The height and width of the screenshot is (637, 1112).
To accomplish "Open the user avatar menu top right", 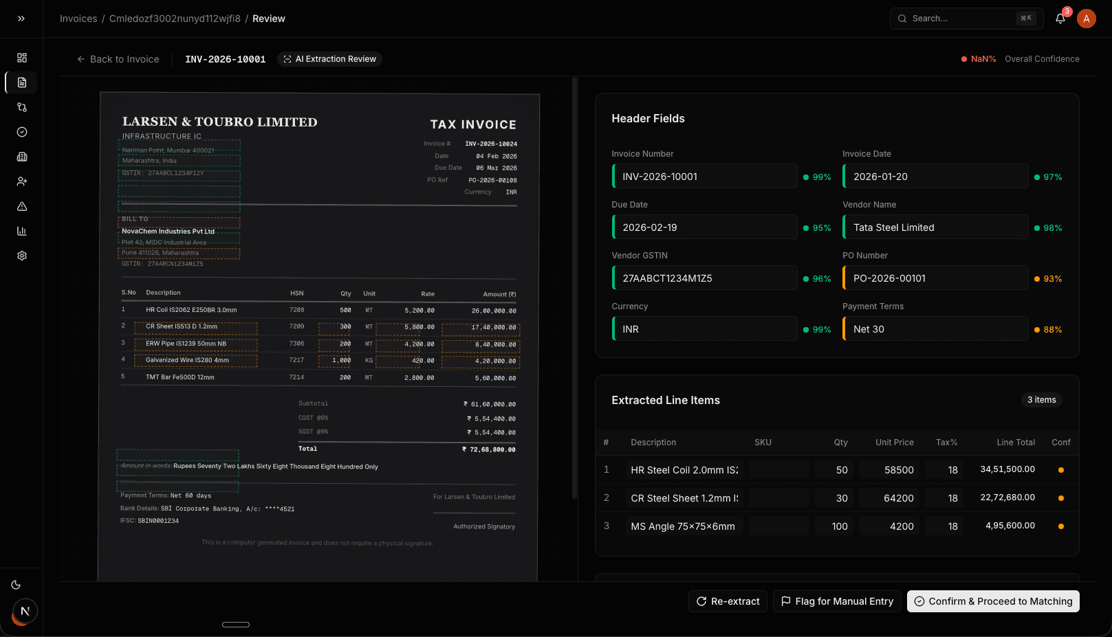I will pyautogui.click(x=1087, y=19).
